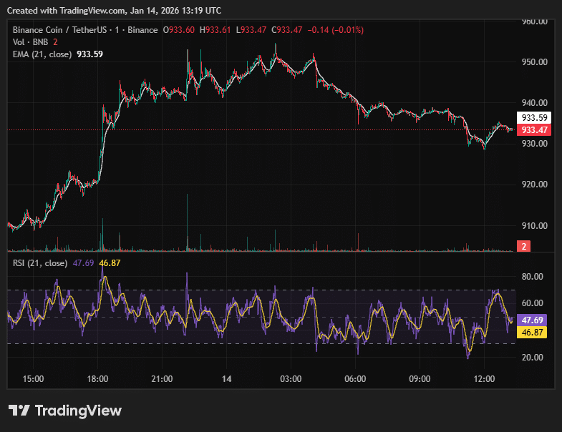
Task: Click the 12:00 time axis label
Action: (x=484, y=379)
